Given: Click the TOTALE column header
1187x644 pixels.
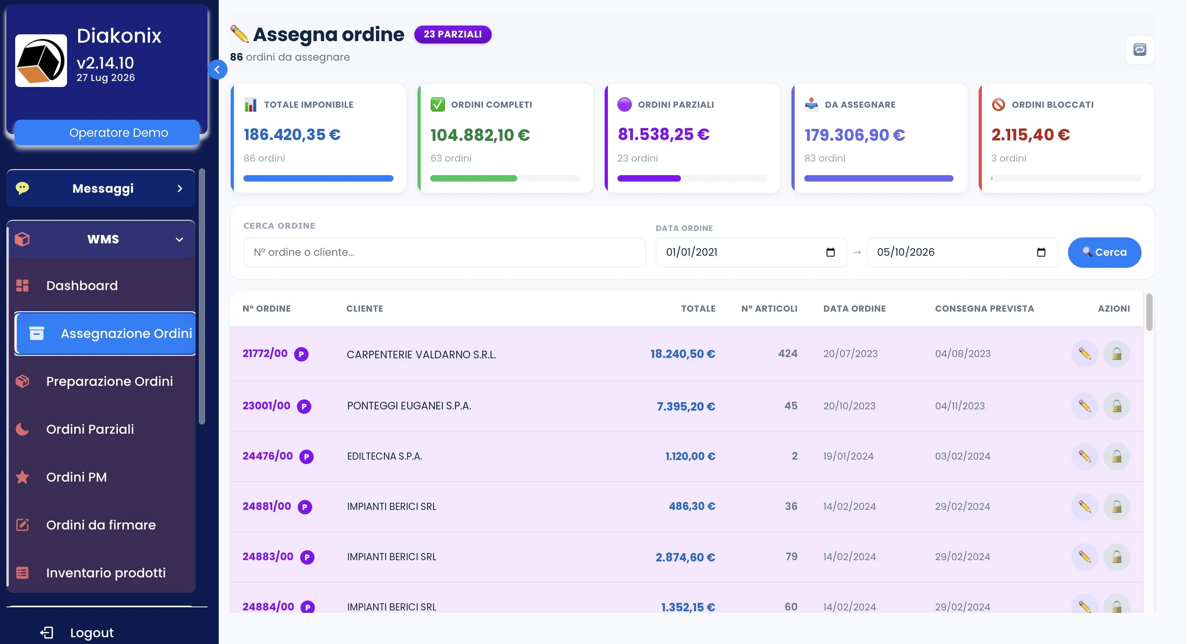Looking at the screenshot, I should pos(698,309).
